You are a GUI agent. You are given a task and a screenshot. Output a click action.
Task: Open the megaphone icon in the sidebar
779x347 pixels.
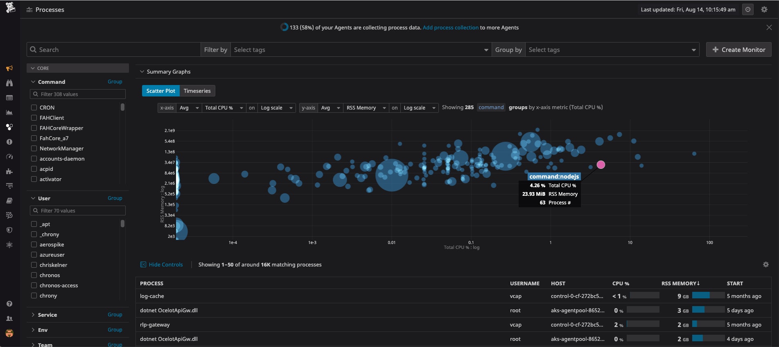9,68
